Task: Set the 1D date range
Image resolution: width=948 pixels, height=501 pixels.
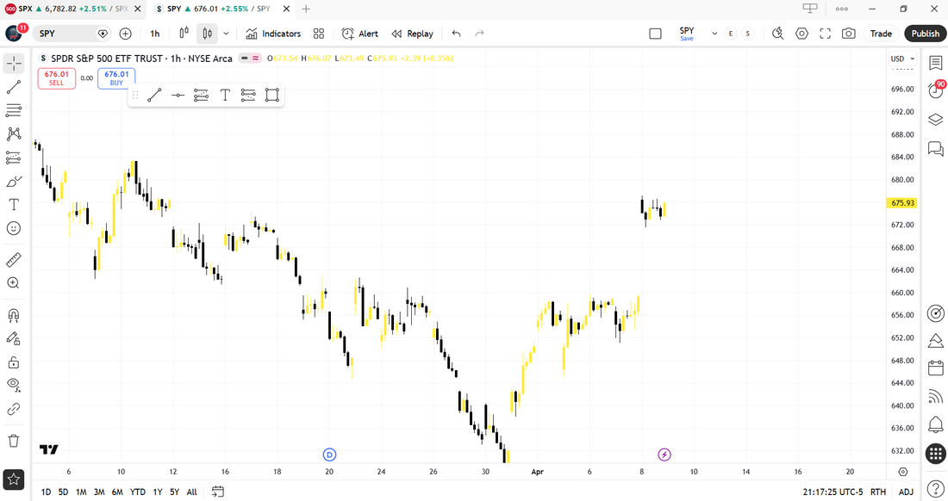Action: (x=46, y=492)
